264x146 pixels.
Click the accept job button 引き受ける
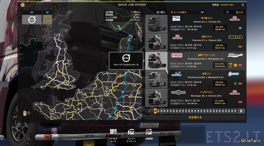coord(195,117)
